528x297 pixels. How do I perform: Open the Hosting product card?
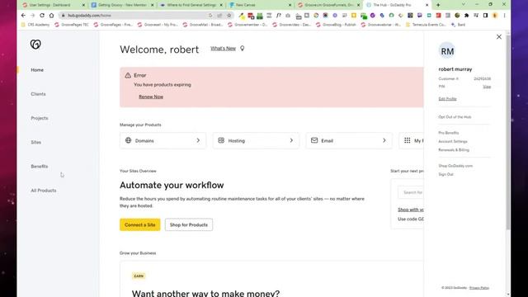(256, 140)
